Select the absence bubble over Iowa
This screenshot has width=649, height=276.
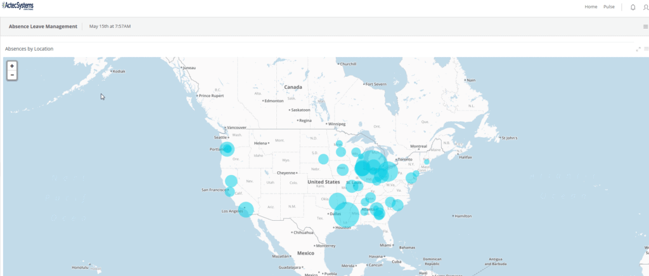(x=342, y=169)
